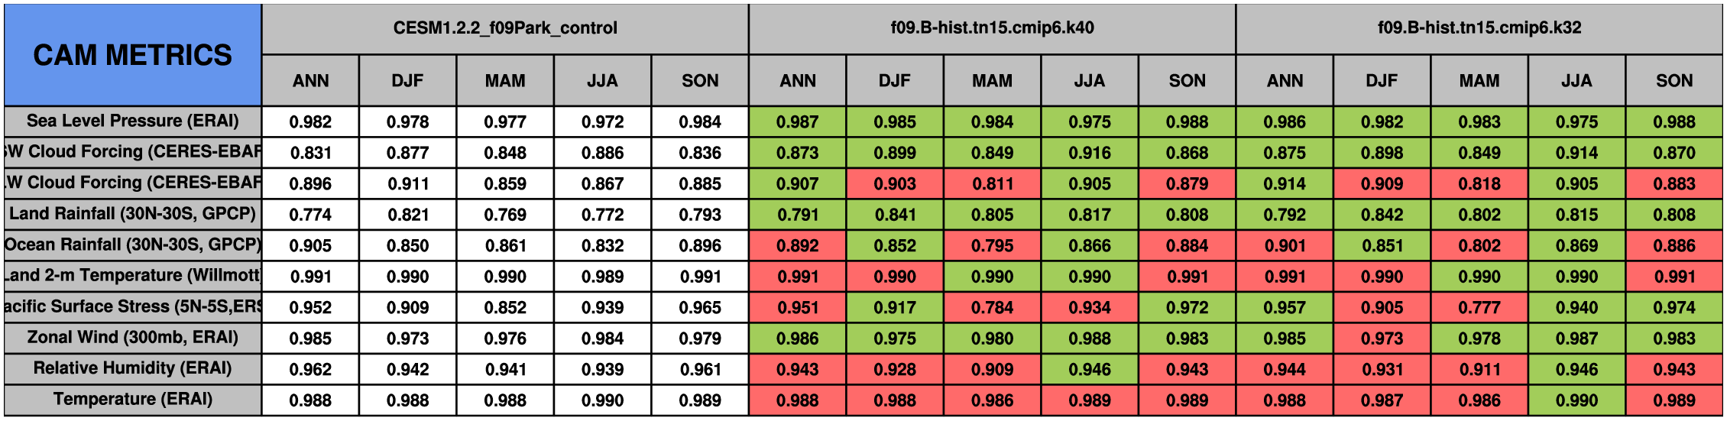Click the red cell with value 0.784
This screenshot has height=421, width=1727.
click(992, 307)
